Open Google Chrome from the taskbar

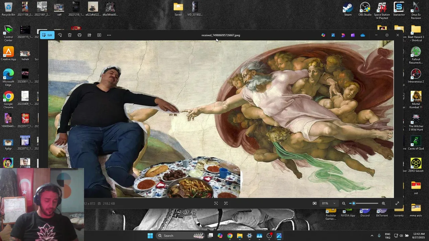click(x=230, y=236)
